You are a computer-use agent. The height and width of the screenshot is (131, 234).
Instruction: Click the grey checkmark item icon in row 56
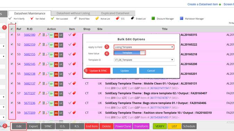point(70,84)
